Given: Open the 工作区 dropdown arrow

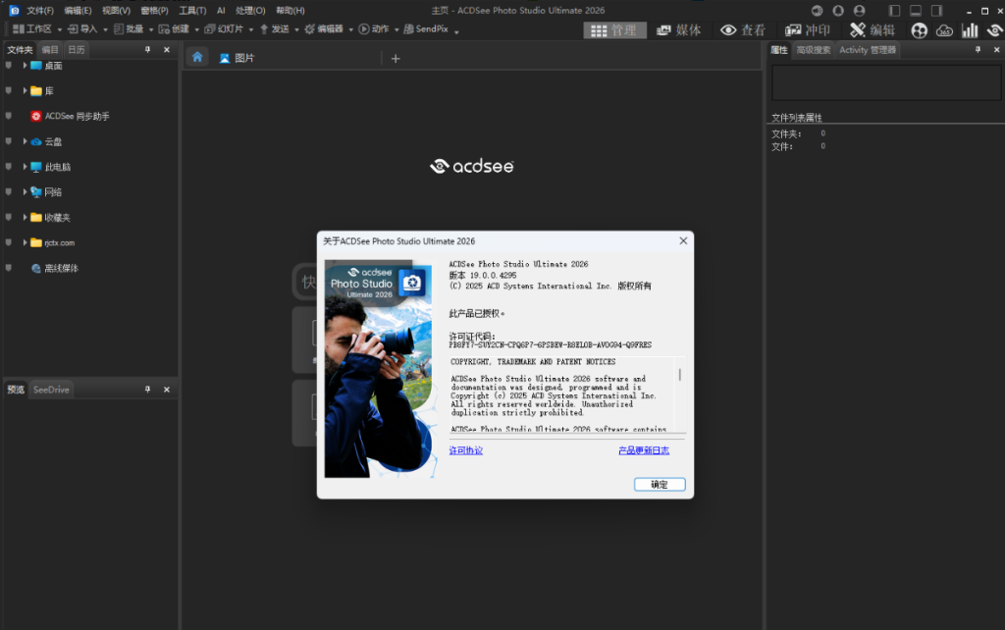Looking at the screenshot, I should click(x=59, y=29).
